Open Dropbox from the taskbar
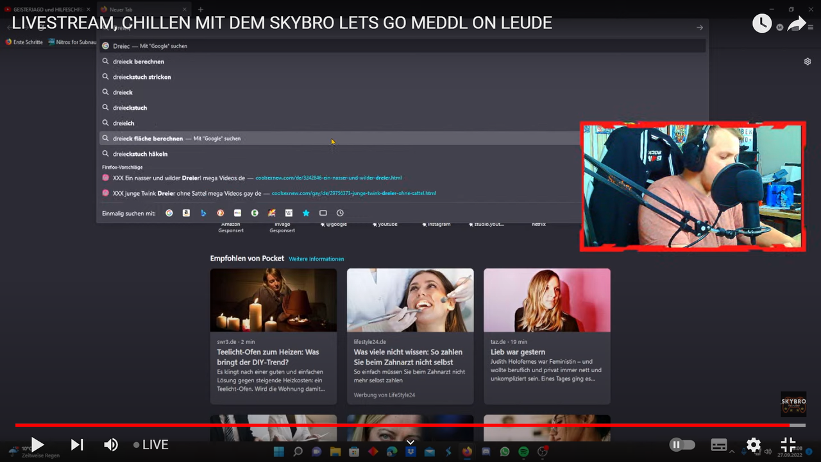The height and width of the screenshot is (462, 821). point(410,452)
